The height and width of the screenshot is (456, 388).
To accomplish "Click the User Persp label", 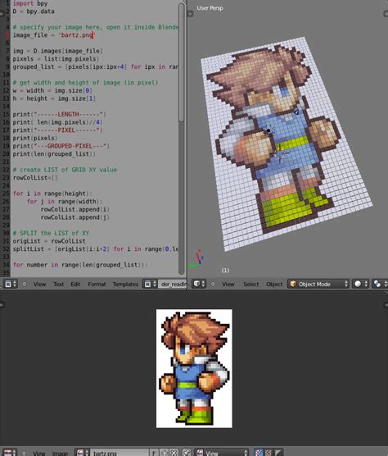I will tap(210, 8).
